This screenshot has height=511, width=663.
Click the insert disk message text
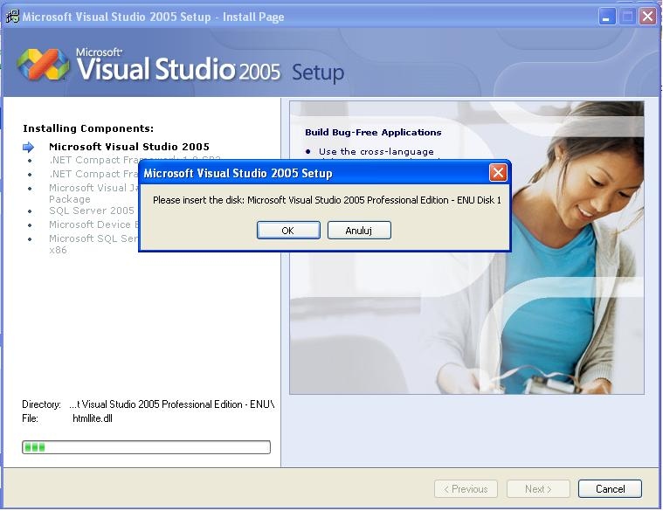click(327, 200)
